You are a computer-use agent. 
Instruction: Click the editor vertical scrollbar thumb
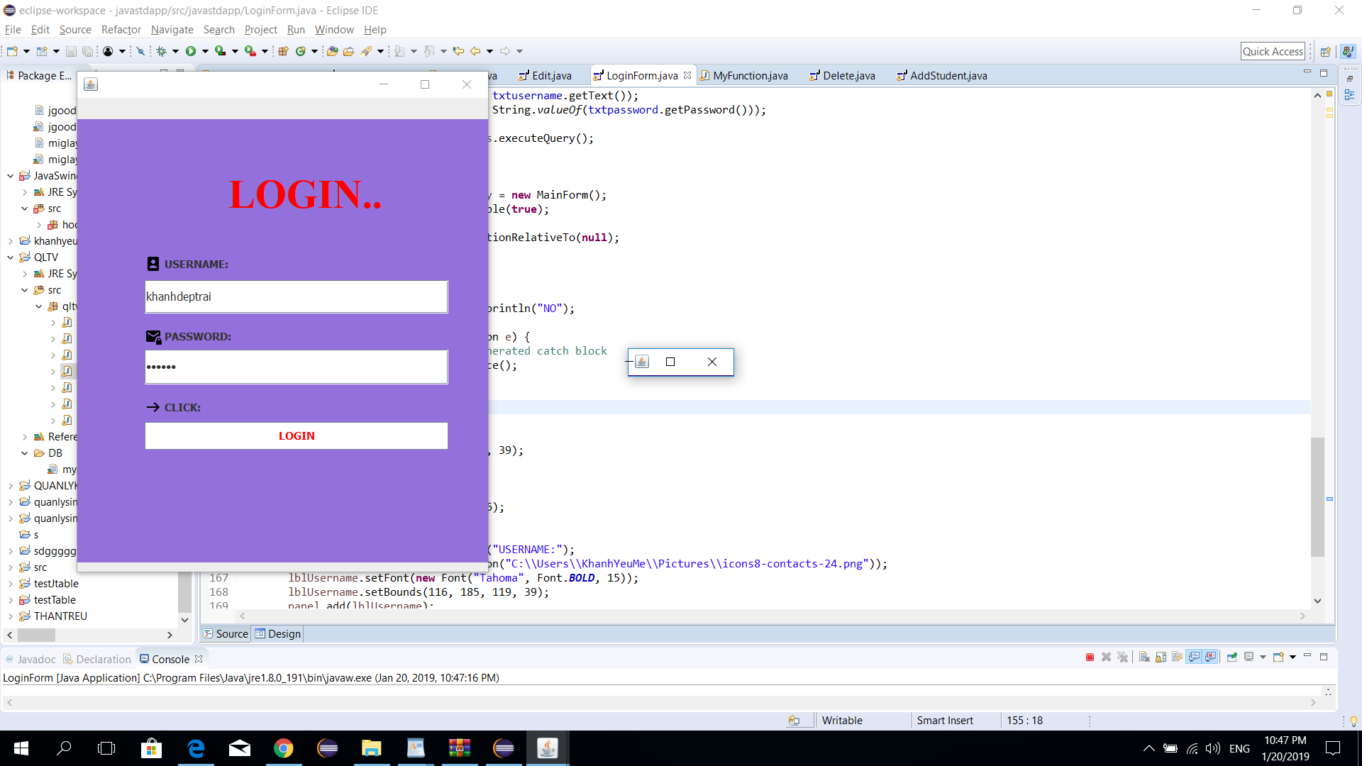point(1317,496)
